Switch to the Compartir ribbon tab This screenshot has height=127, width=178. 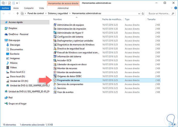coord(29,8)
